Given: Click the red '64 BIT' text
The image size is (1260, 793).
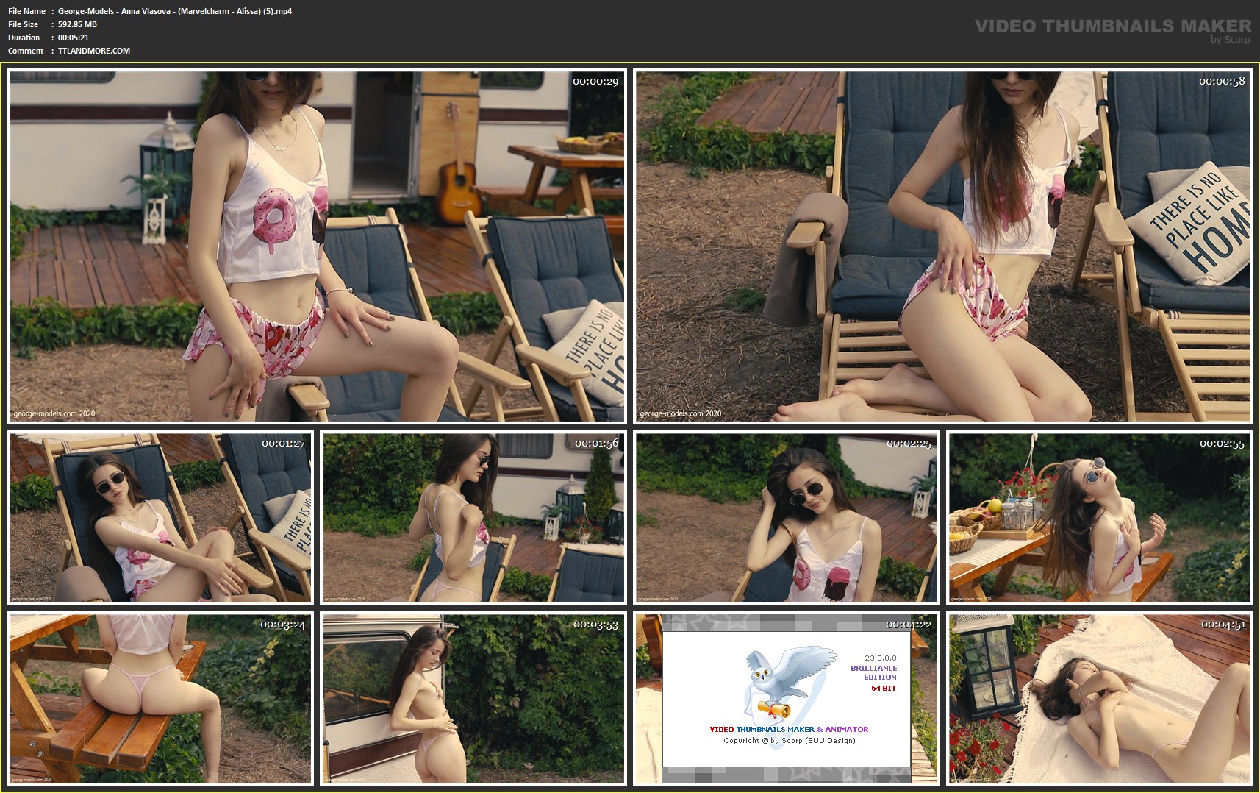Looking at the screenshot, I should [x=884, y=689].
